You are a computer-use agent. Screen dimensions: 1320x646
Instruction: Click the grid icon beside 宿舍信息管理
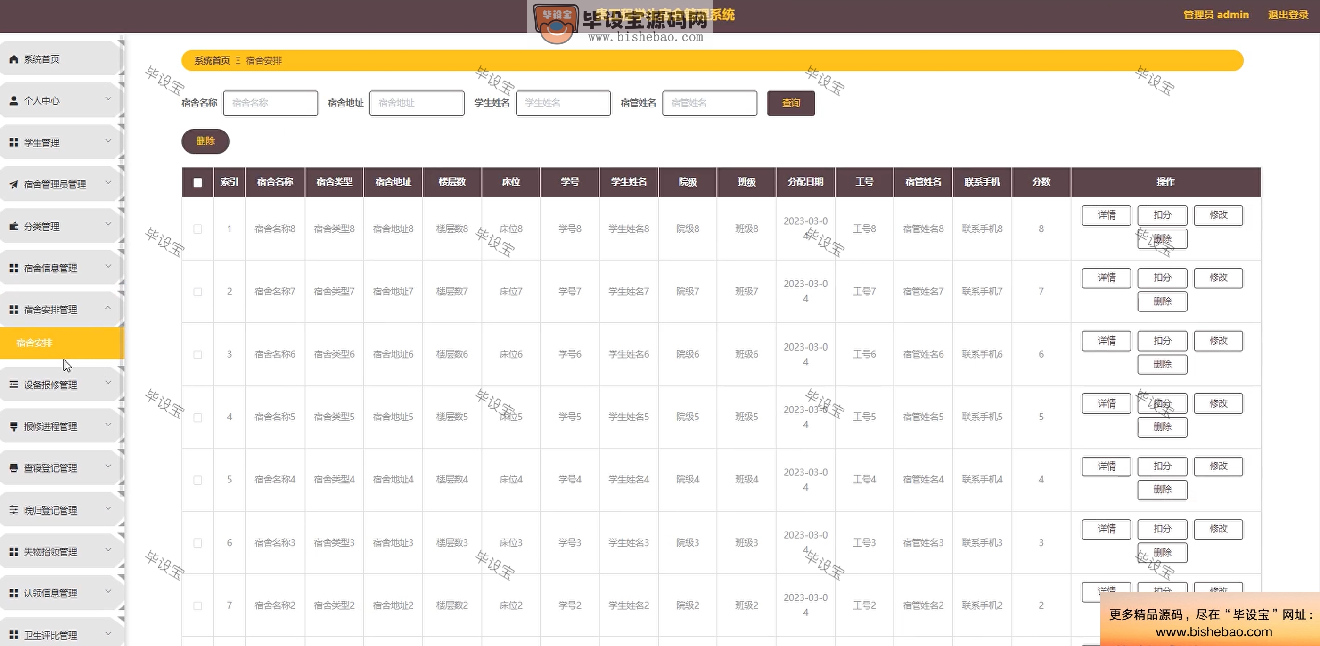tap(14, 268)
